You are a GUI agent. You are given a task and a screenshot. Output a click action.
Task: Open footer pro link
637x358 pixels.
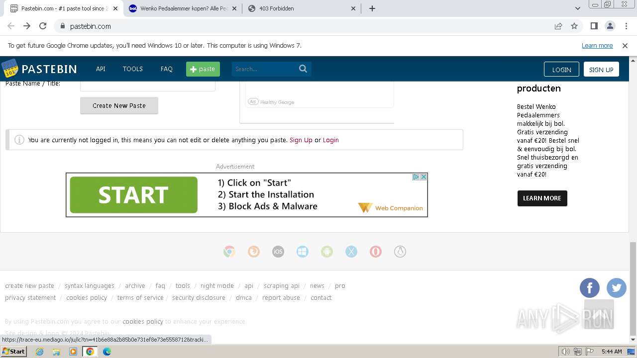pyautogui.click(x=340, y=286)
